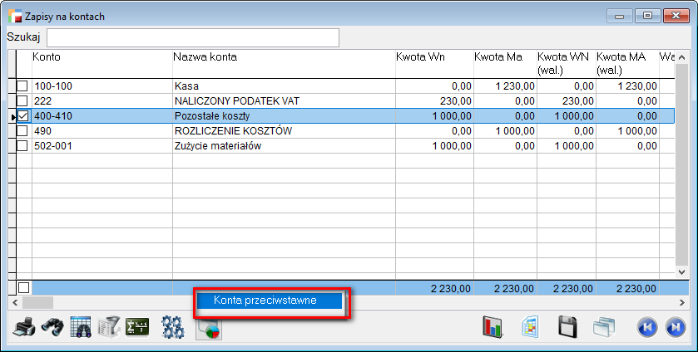Click the sigma sum calculation icon
Image resolution: width=698 pixels, height=352 pixels.
coord(137,327)
